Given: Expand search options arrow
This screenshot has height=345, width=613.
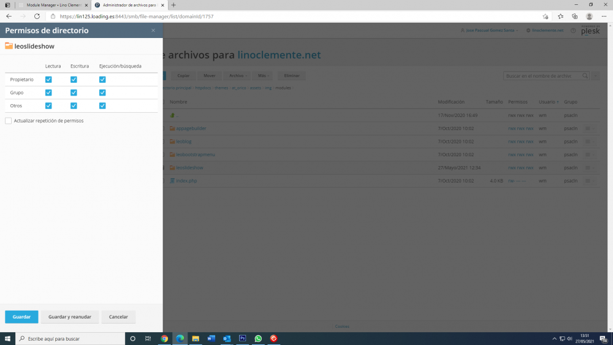Looking at the screenshot, I should (595, 76).
